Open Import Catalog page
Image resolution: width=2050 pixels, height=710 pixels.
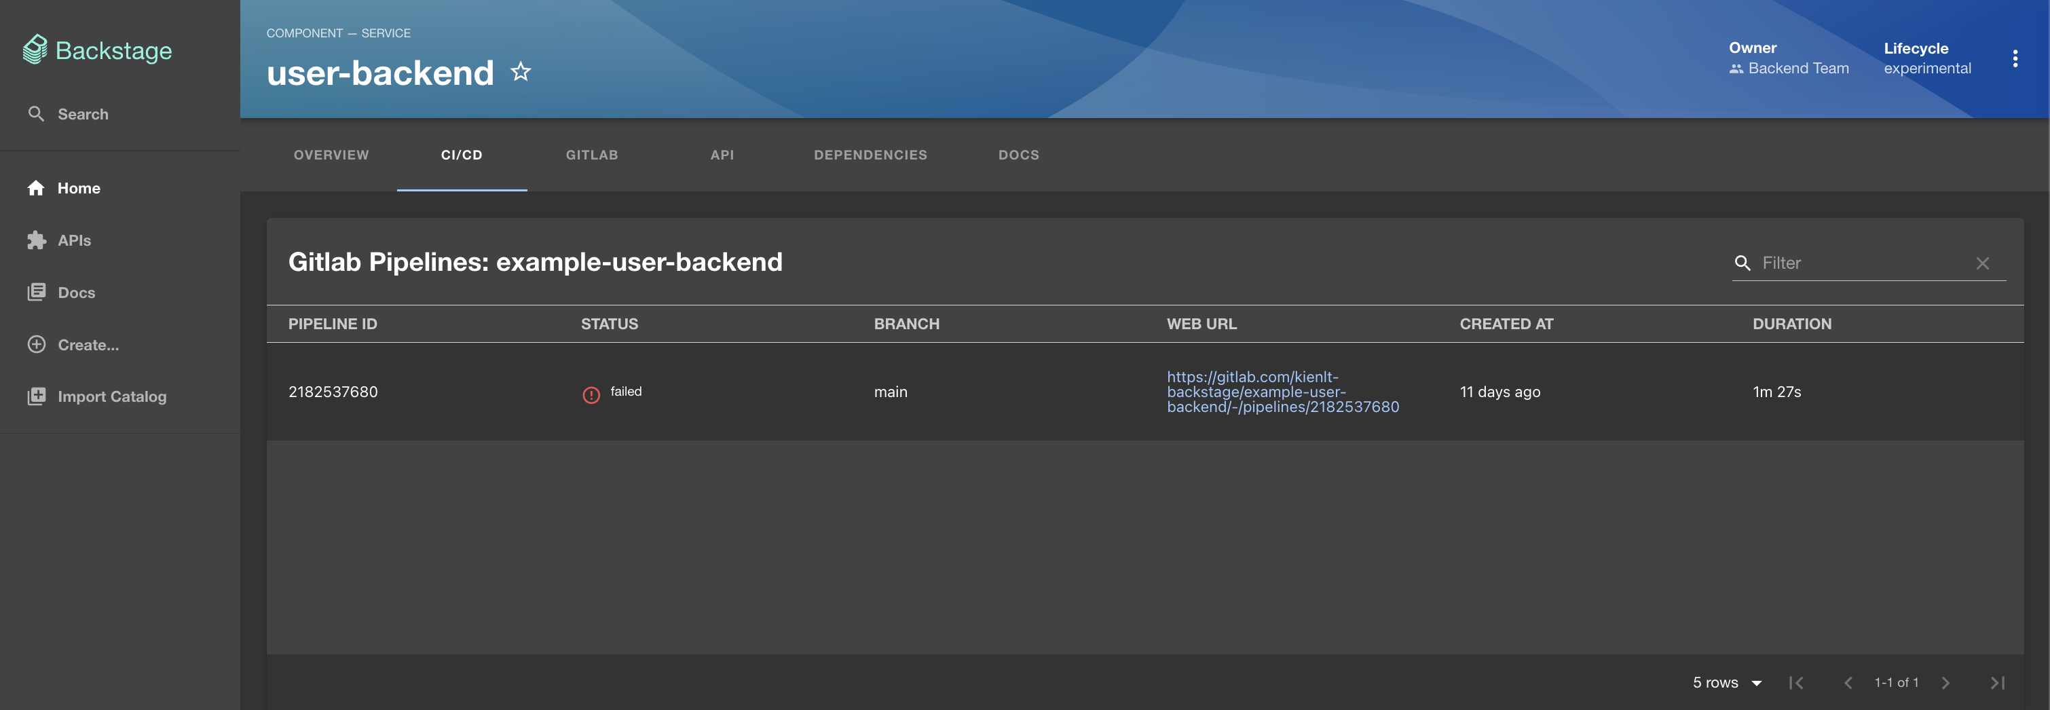pyautogui.click(x=111, y=396)
